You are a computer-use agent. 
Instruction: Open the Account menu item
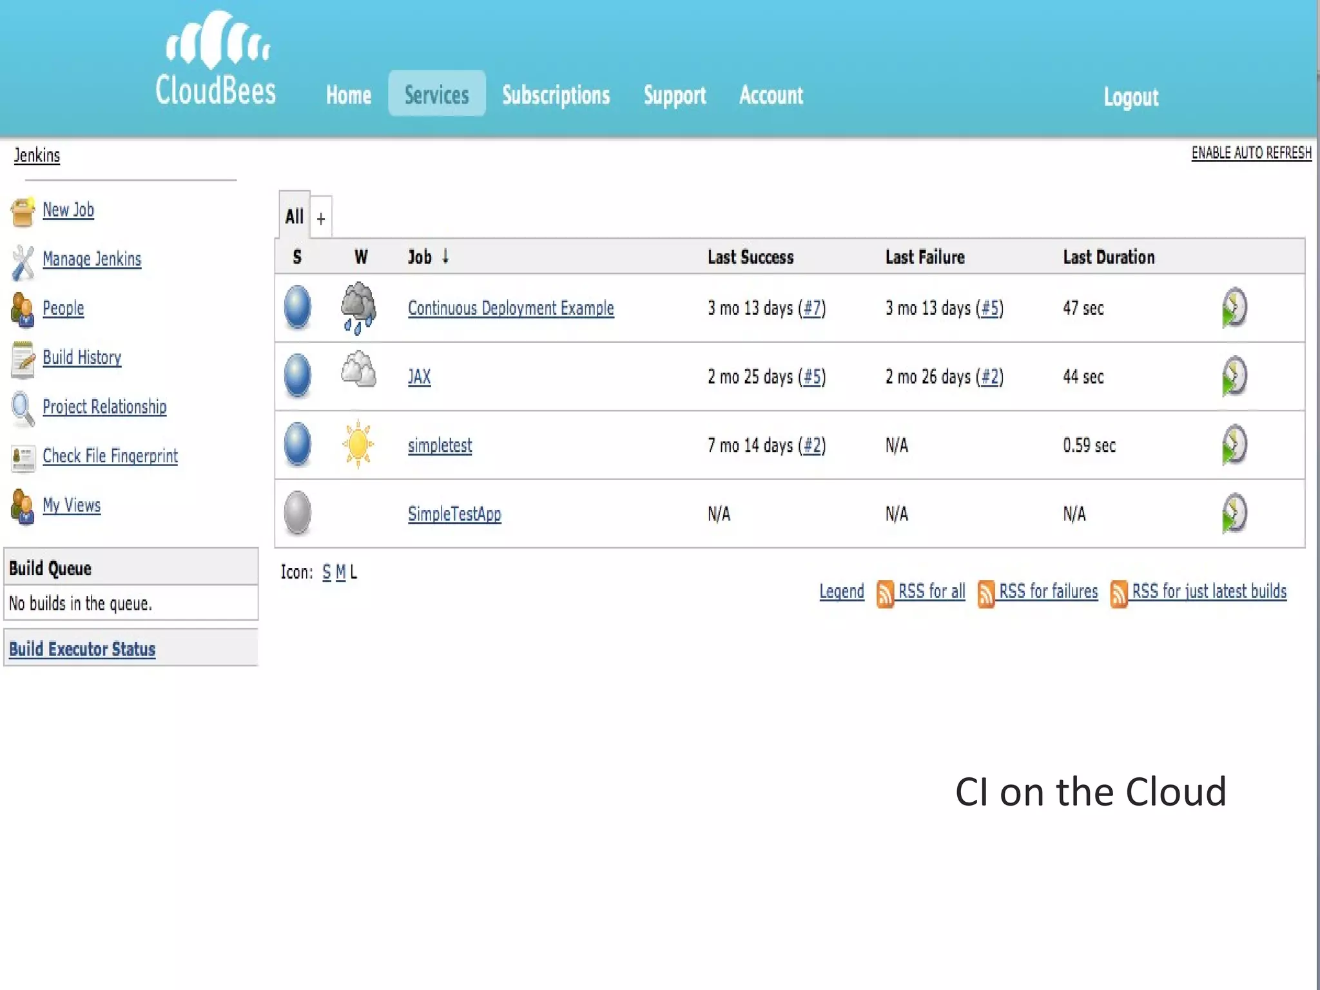coord(772,95)
